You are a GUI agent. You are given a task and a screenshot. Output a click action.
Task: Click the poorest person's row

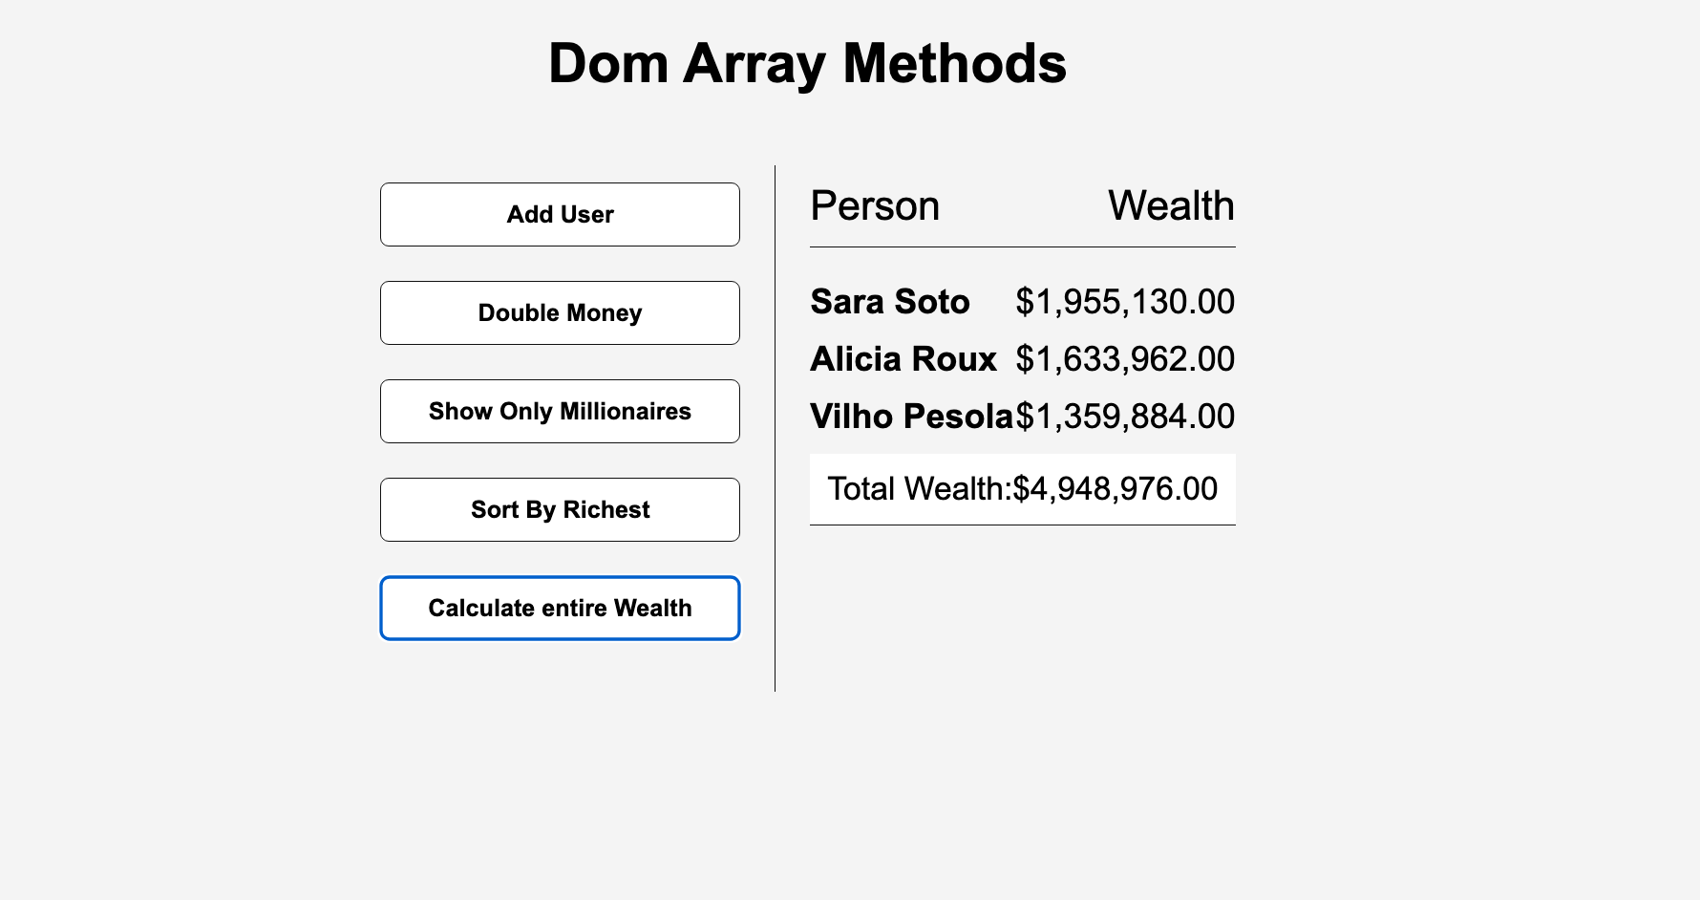point(1022,417)
